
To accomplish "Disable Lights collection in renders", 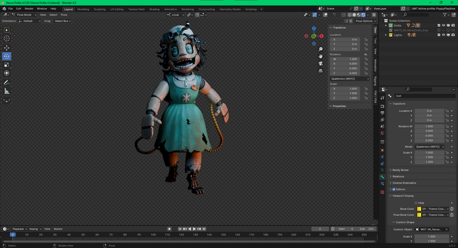I will [453, 35].
